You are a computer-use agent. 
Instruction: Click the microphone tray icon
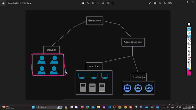click(x=168, y=107)
